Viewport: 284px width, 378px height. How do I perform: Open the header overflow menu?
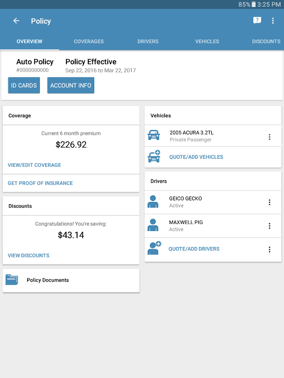pyautogui.click(x=273, y=21)
